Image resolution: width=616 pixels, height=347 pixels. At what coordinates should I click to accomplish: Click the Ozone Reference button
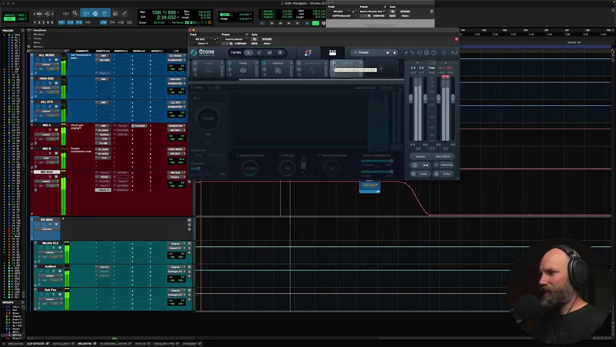(x=446, y=165)
